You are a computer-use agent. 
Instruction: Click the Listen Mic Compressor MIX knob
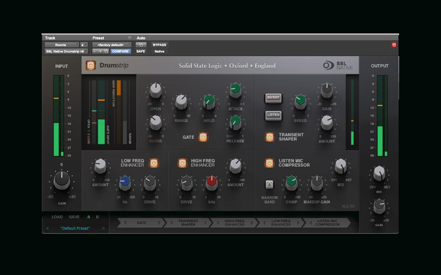pyautogui.click(x=341, y=166)
